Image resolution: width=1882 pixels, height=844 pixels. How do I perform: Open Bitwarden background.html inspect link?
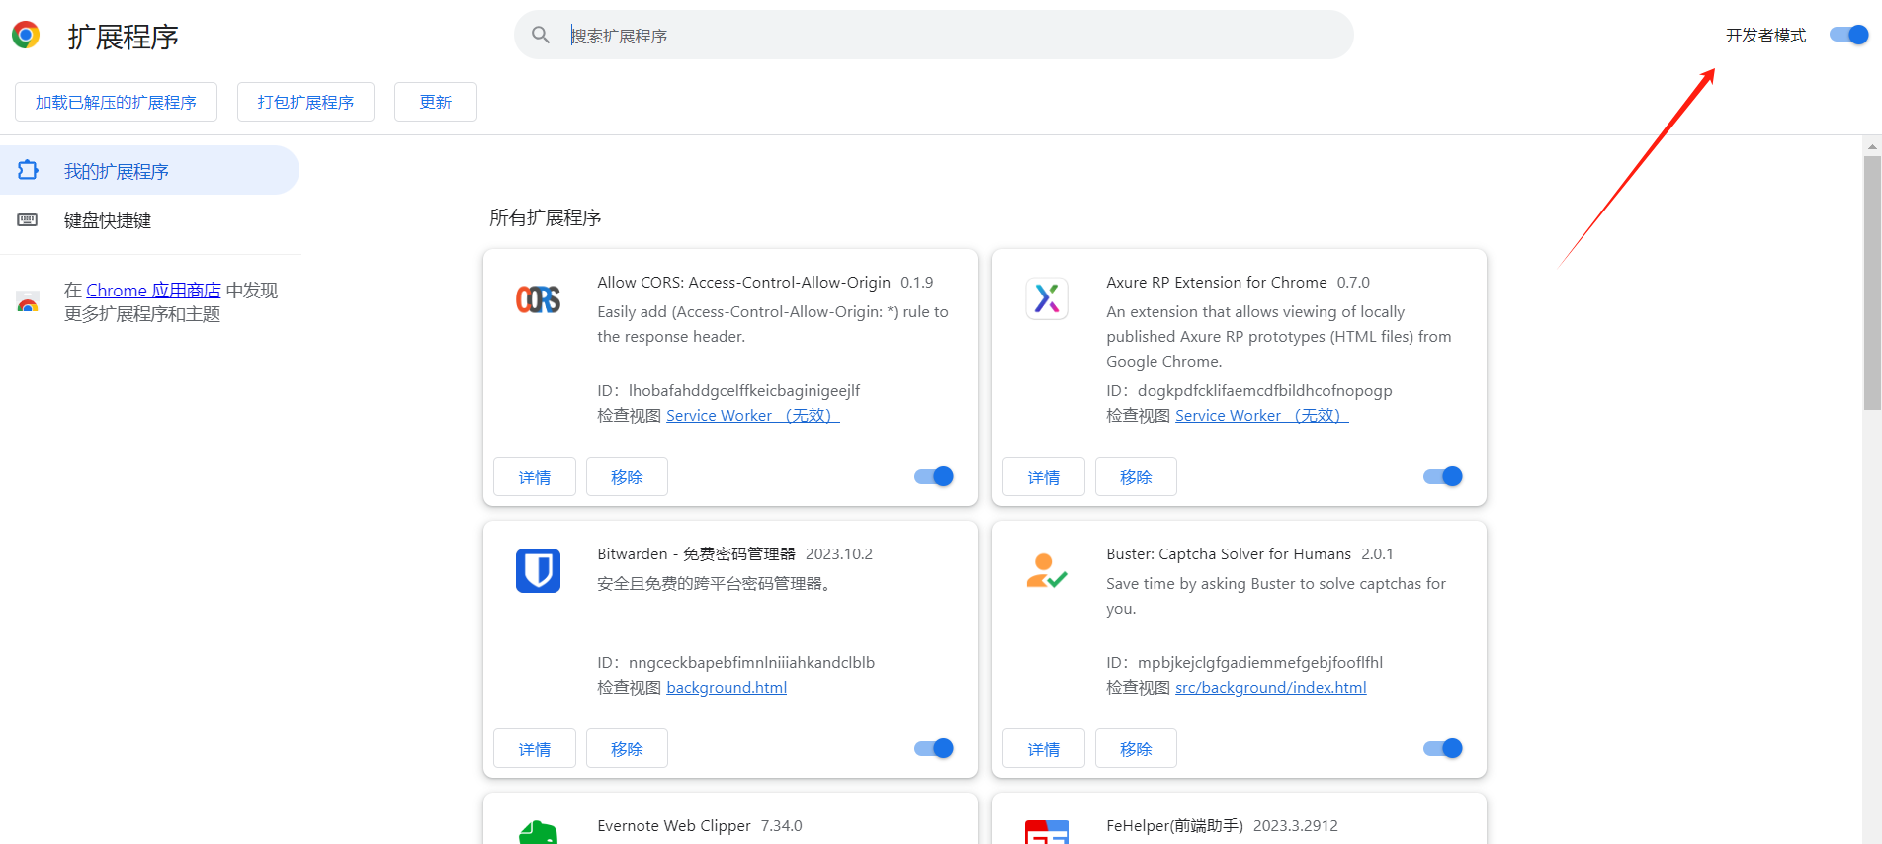coord(727,688)
